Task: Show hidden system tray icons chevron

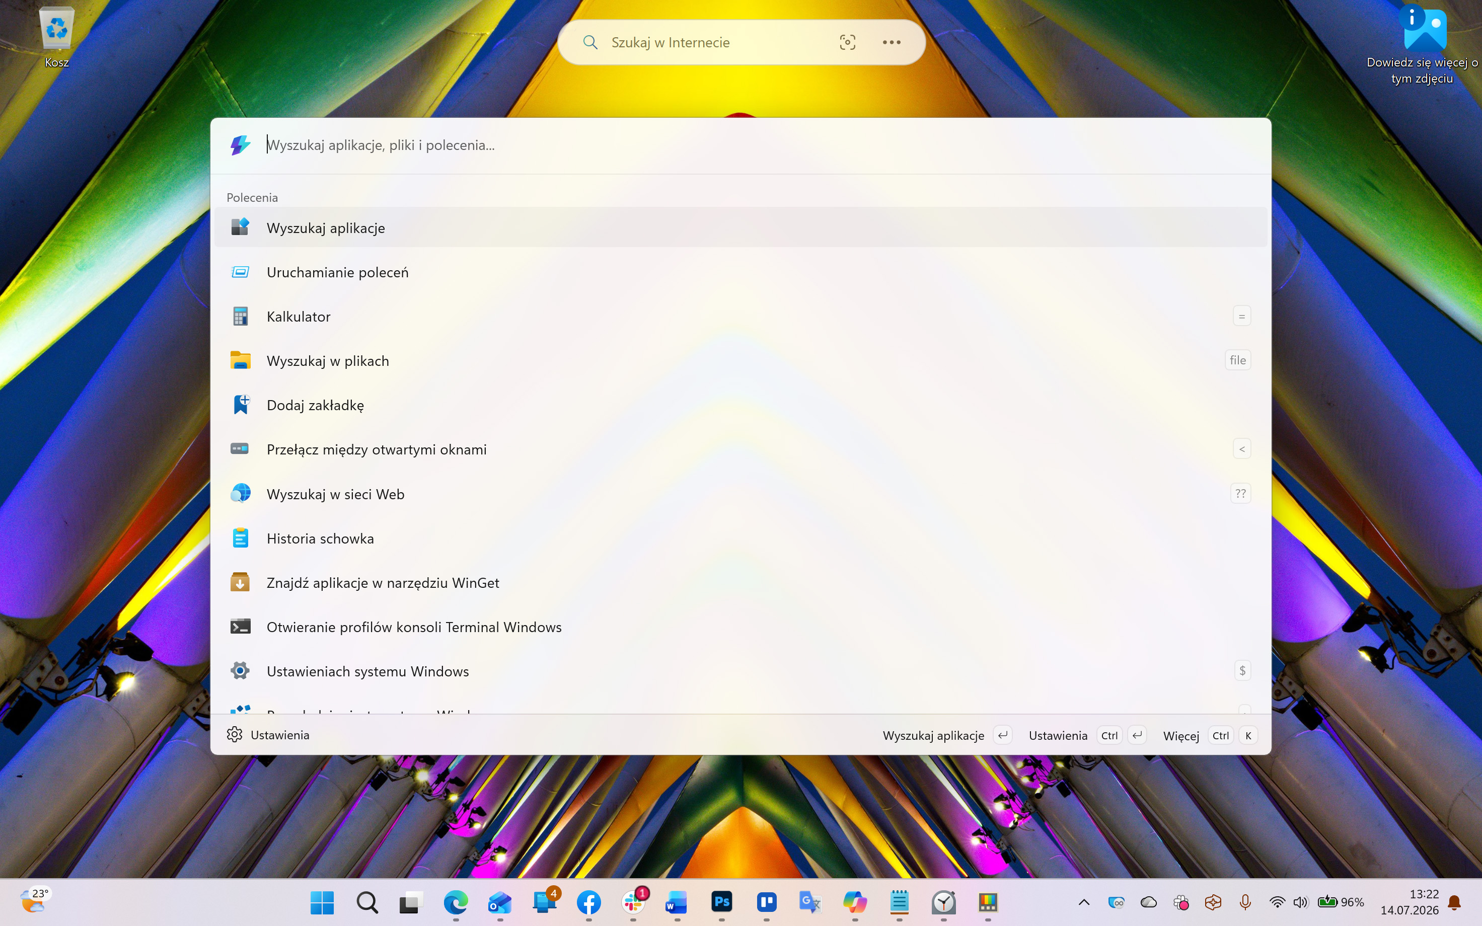Action: (x=1083, y=902)
